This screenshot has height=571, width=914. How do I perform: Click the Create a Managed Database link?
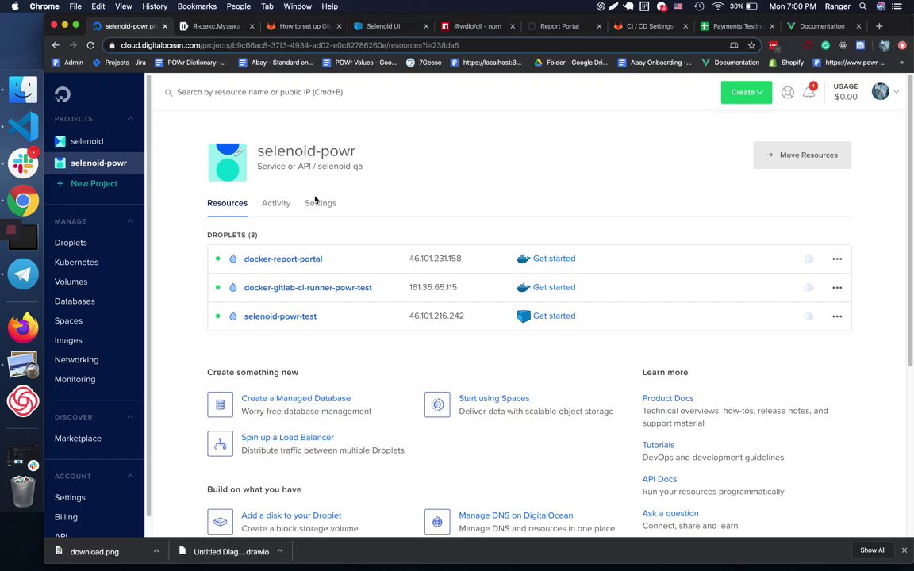pyautogui.click(x=296, y=398)
